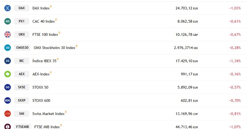
Task: Click the red Swiss Market Index logo
Action: [8, 114]
